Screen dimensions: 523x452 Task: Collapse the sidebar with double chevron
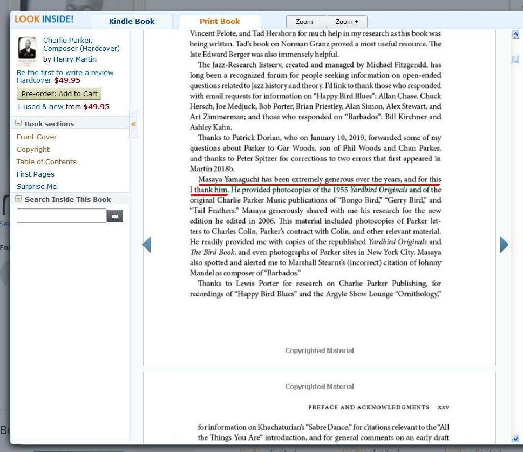pos(133,124)
